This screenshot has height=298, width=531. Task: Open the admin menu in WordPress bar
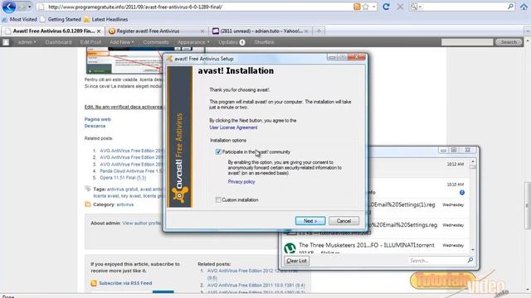[x=27, y=42]
